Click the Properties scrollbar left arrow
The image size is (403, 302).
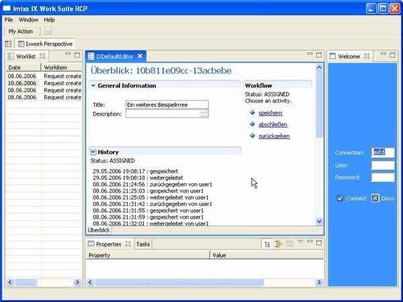coord(90,283)
